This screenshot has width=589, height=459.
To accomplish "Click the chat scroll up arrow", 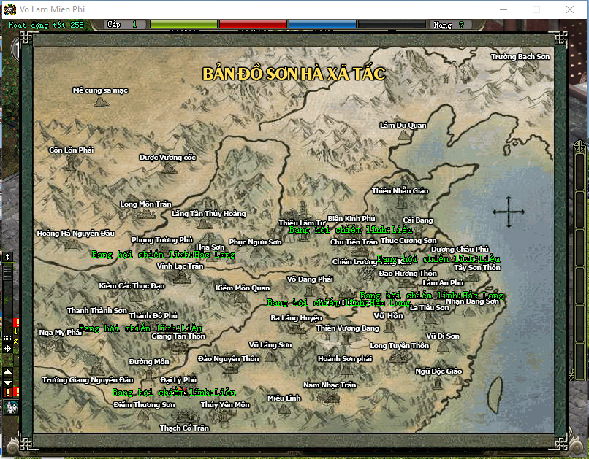I will coord(8,373).
